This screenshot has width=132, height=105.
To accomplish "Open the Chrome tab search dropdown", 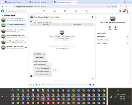I will (2, 2).
